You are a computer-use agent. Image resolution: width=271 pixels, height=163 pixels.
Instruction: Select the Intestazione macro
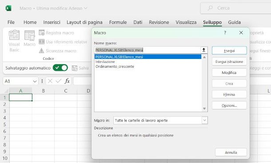[105, 62]
